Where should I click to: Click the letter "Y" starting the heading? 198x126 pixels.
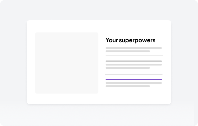point(107,40)
